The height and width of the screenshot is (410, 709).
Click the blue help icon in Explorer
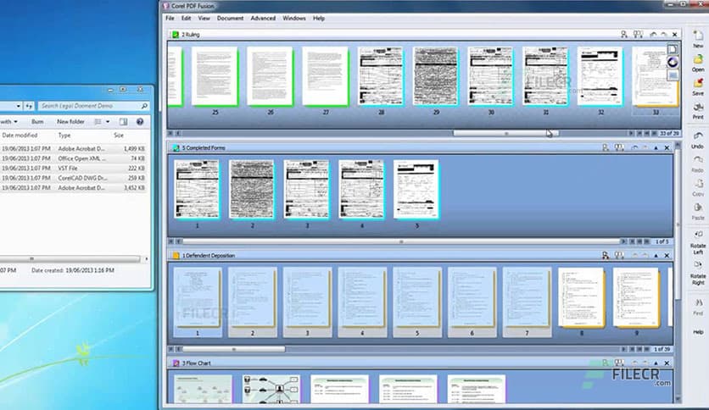tap(140, 121)
